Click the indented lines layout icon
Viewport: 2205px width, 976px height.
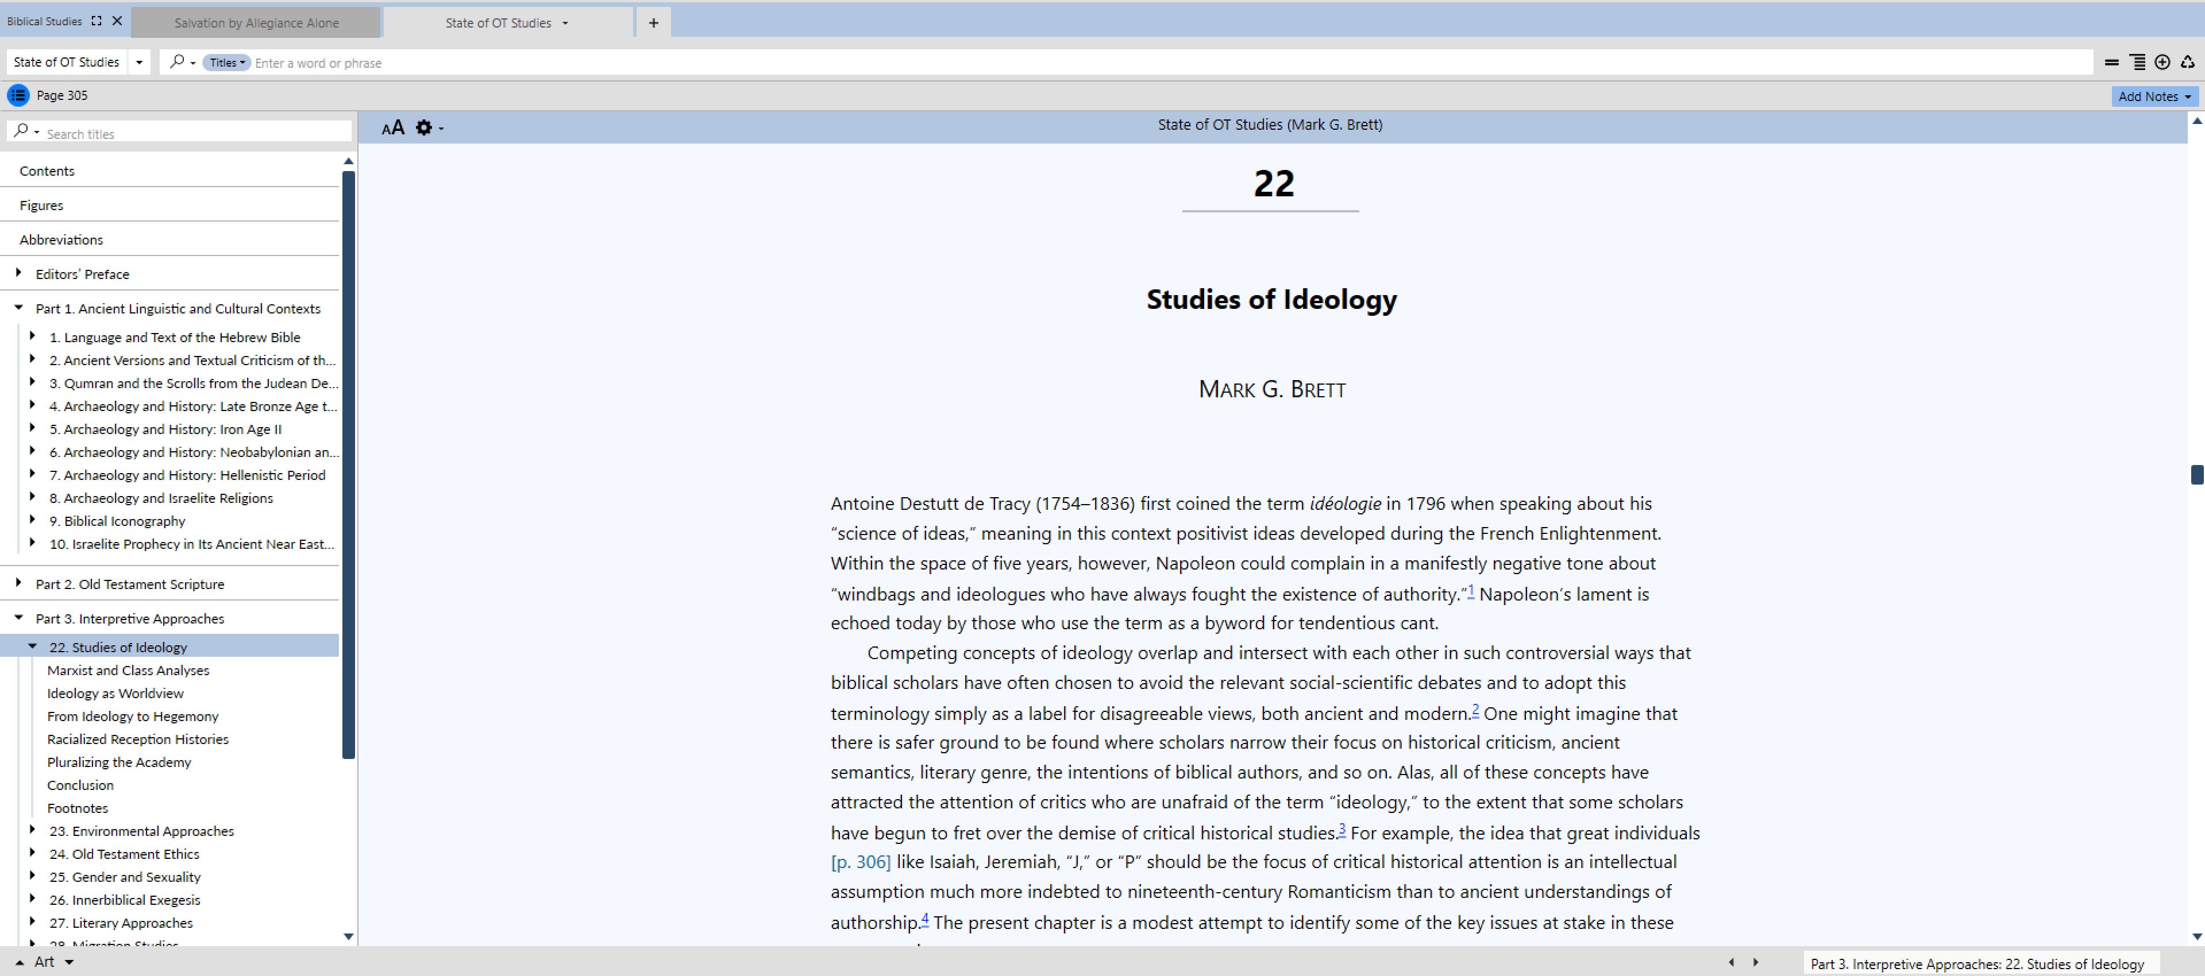pos(2137,63)
